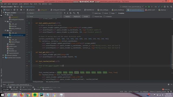
Task: Enable the Preserve Case checkbox
Action: click(93, 16)
